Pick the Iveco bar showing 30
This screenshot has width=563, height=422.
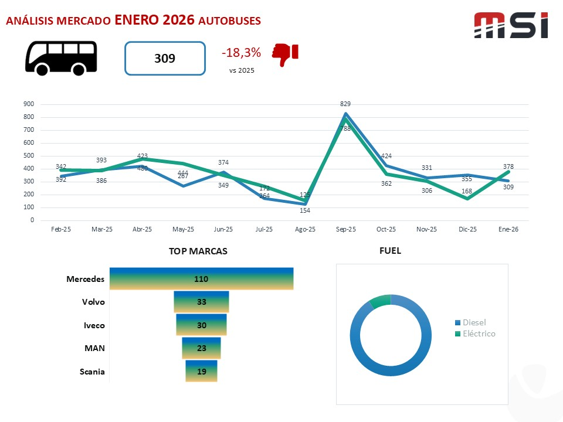pyautogui.click(x=201, y=325)
